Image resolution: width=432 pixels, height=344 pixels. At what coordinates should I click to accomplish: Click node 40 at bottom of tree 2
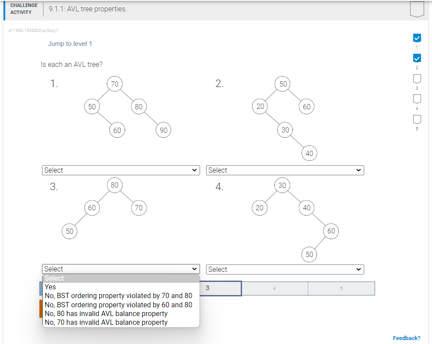309,153
